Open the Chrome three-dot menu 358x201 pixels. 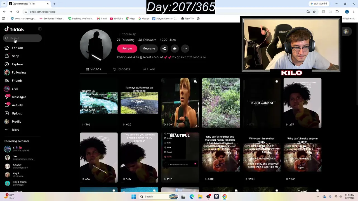coord(354,12)
